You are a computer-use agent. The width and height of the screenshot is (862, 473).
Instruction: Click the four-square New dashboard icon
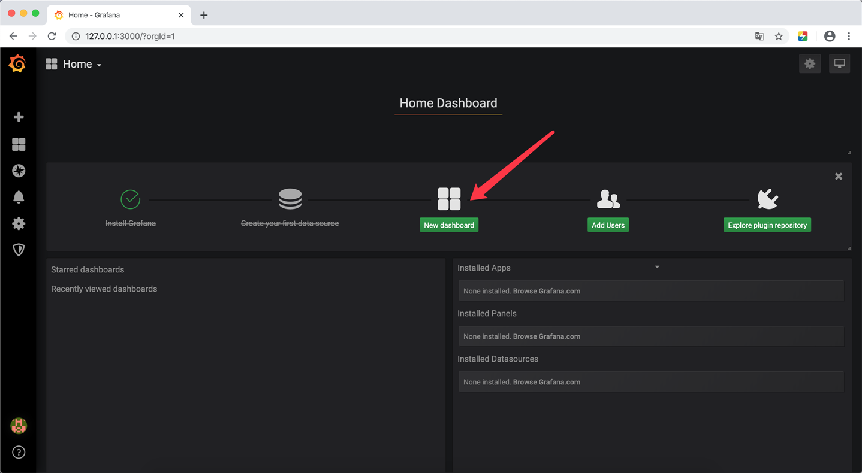[449, 199]
